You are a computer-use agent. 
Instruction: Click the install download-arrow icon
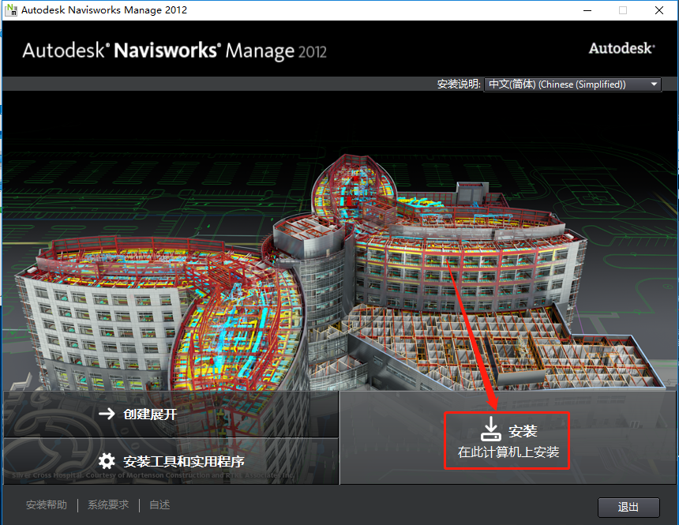tap(490, 429)
